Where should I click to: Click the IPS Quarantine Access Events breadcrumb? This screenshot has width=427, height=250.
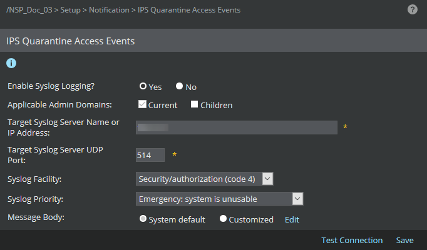click(189, 10)
